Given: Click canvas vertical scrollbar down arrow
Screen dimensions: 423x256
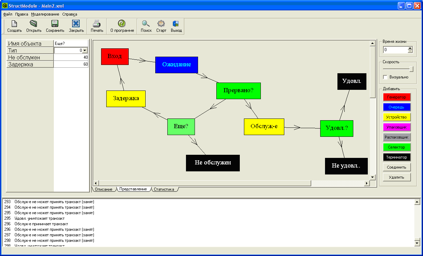Looking at the screenshot, I should click(x=373, y=177).
